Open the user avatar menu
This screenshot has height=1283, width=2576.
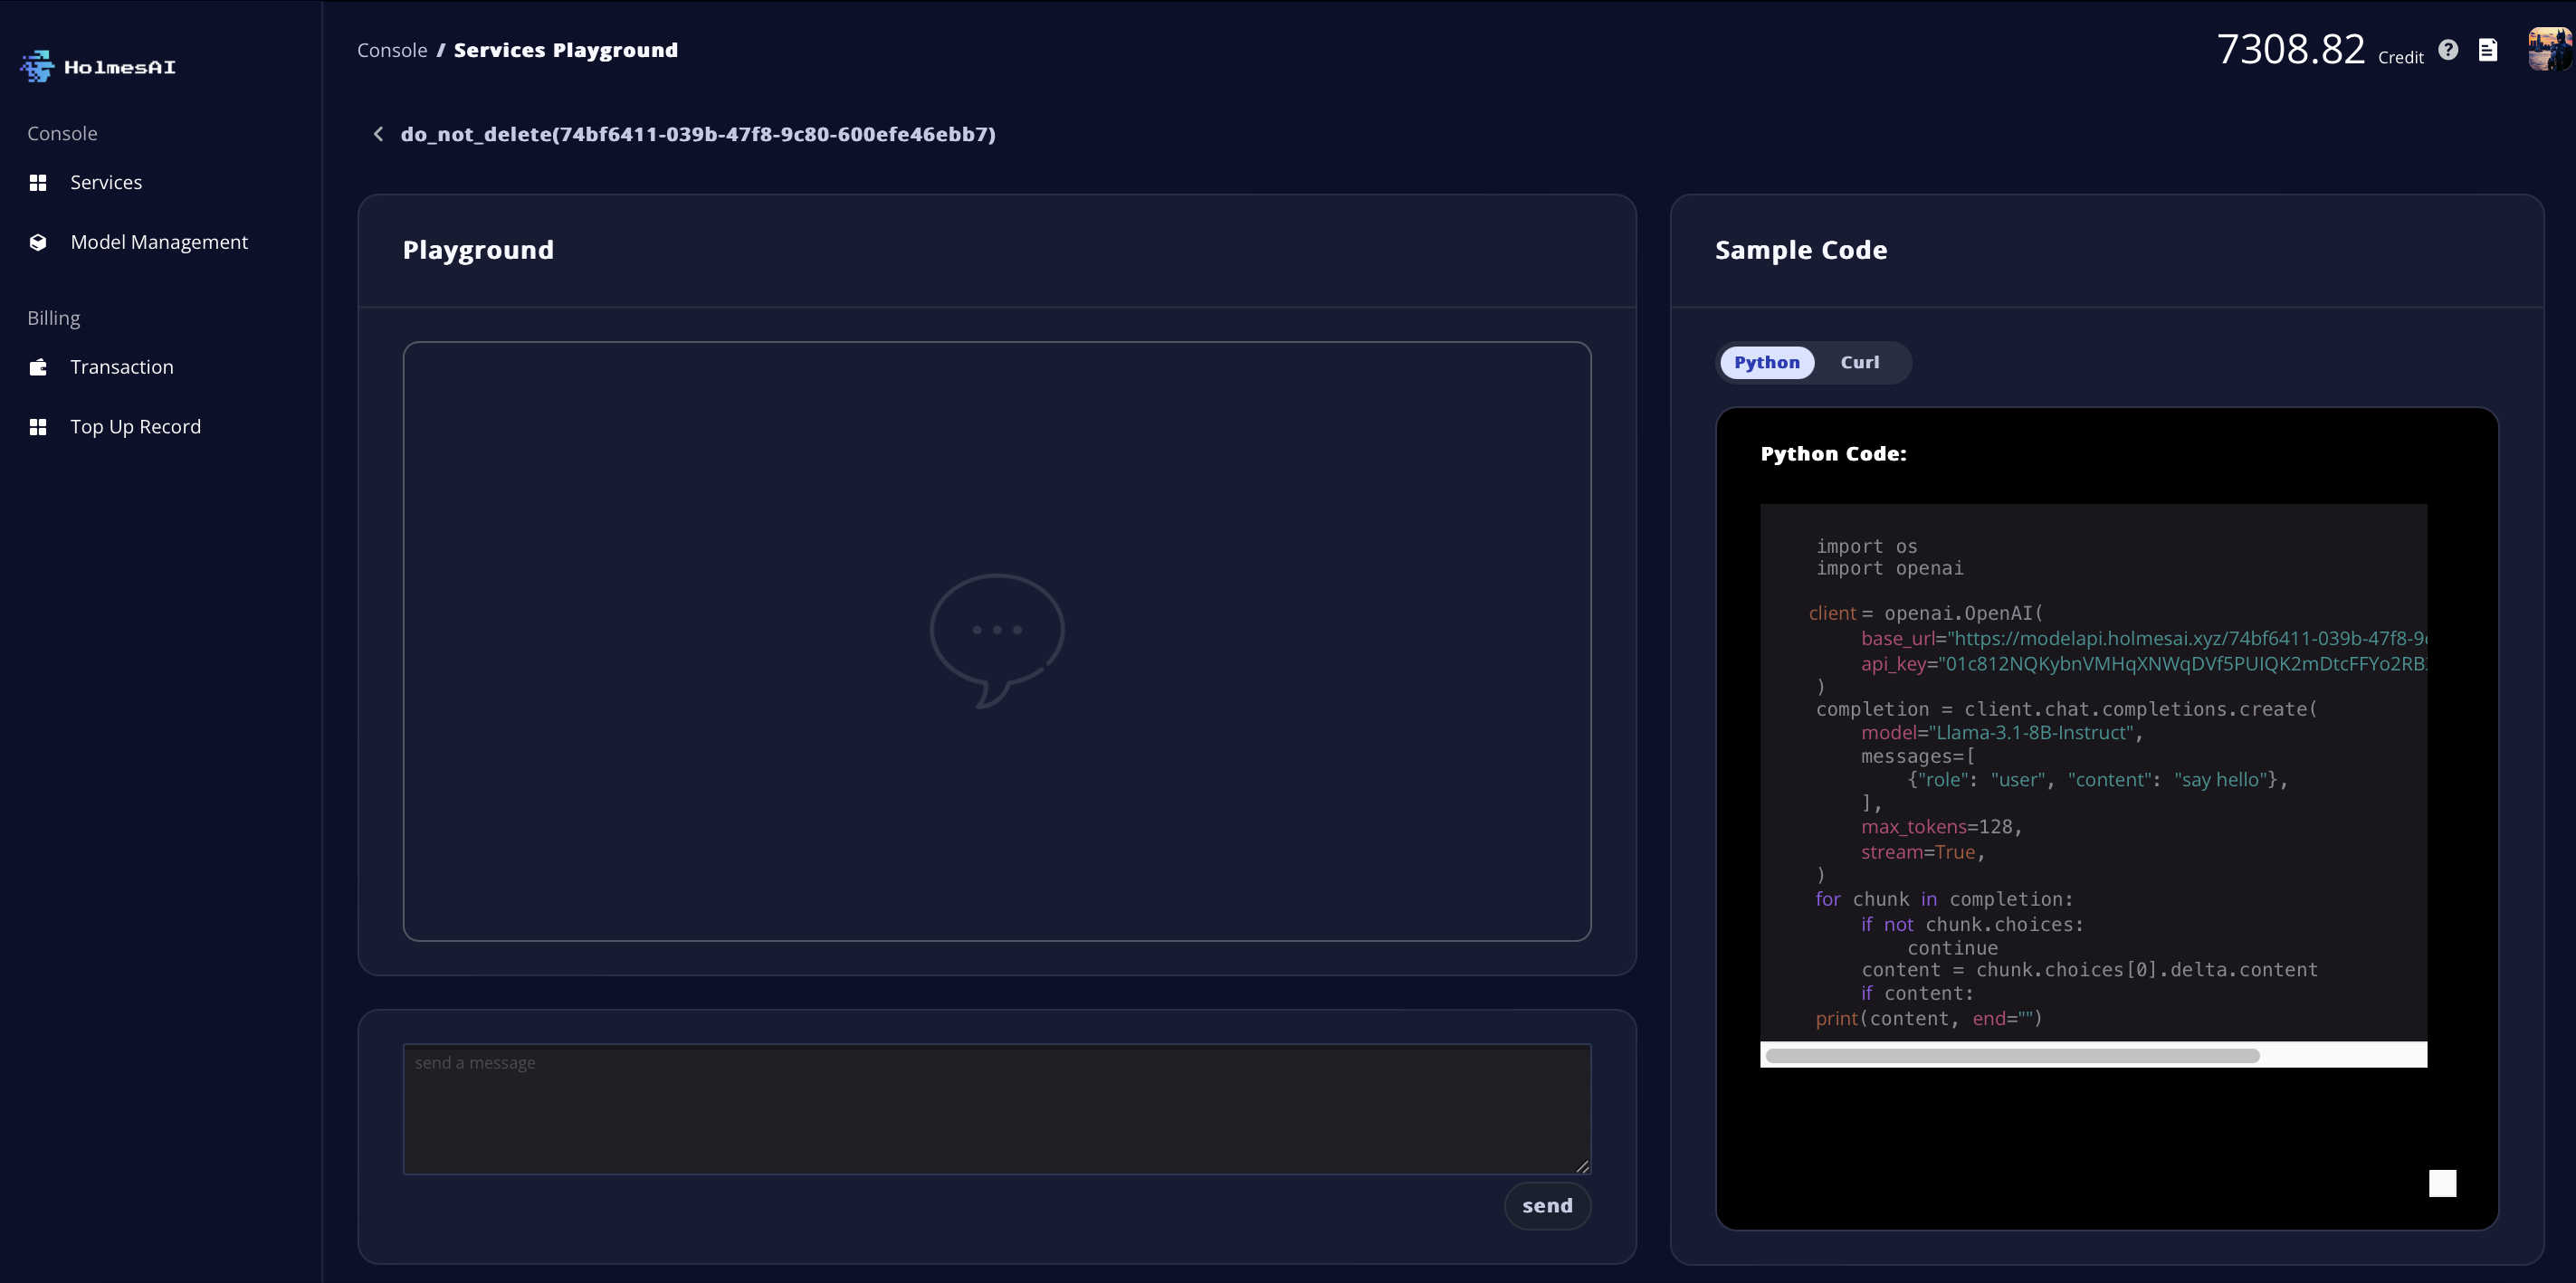[x=2550, y=49]
